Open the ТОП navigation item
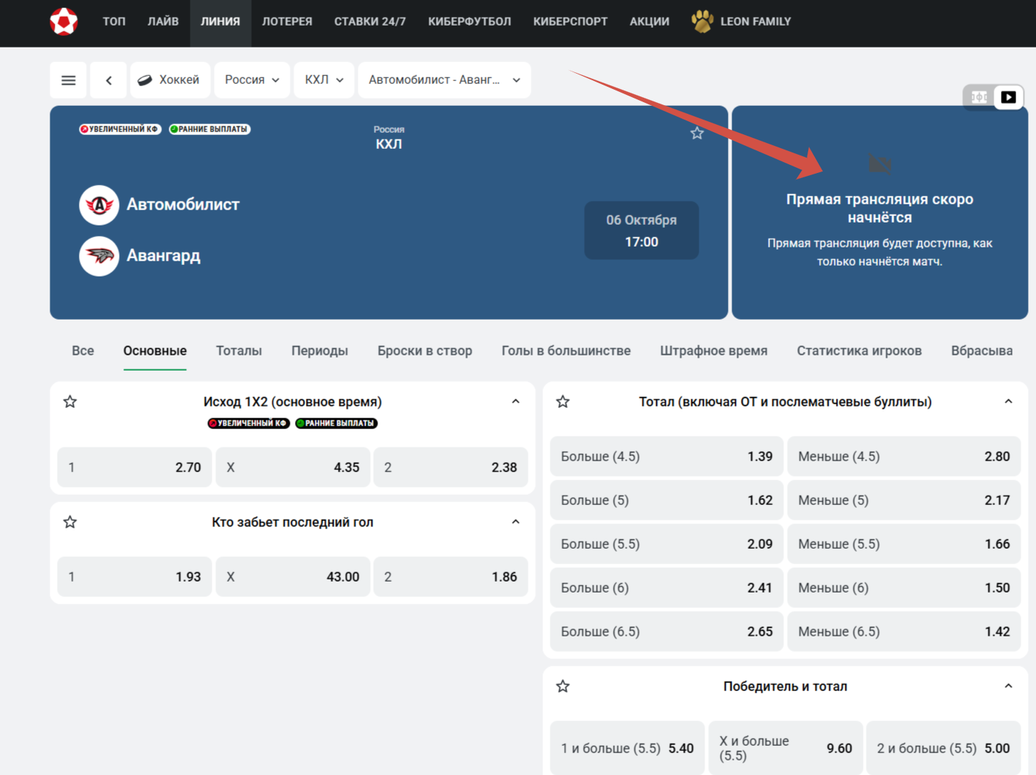Viewport: 1036px width, 775px height. pos(114,22)
